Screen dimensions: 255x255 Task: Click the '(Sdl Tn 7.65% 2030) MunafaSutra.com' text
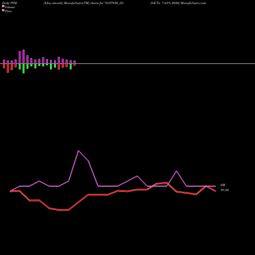(x=178, y=3)
